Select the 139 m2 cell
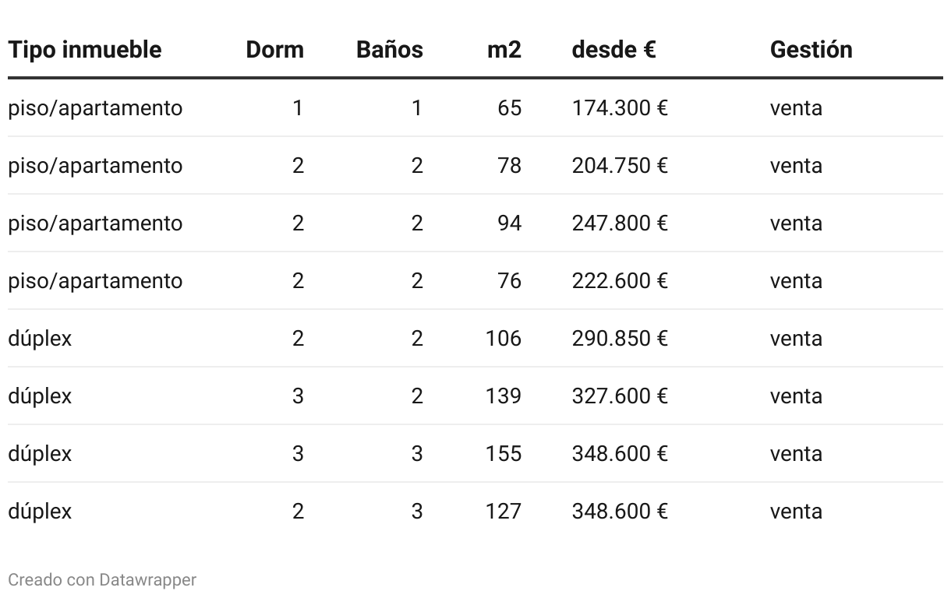This screenshot has width=951, height=598. click(x=503, y=396)
